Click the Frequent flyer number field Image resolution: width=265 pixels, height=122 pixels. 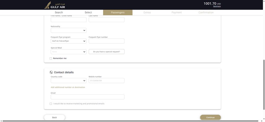pos(107,41)
